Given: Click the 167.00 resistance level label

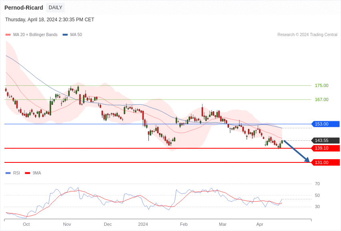Looking at the screenshot, I should (x=321, y=99).
